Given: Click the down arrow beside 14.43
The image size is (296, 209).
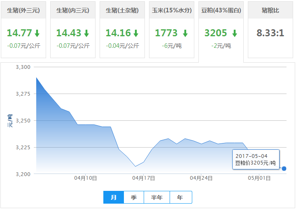Looking at the screenshot, I should tap(86, 33).
